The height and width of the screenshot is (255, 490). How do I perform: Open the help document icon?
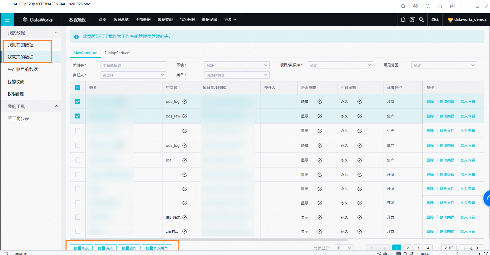point(412,20)
